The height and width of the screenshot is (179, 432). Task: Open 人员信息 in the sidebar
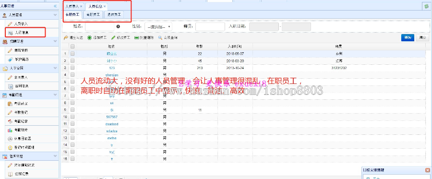(x=21, y=33)
